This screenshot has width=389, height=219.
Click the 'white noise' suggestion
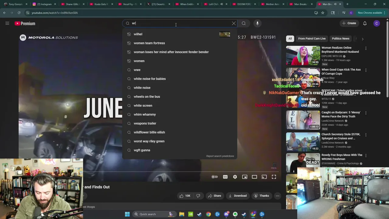tap(180, 88)
